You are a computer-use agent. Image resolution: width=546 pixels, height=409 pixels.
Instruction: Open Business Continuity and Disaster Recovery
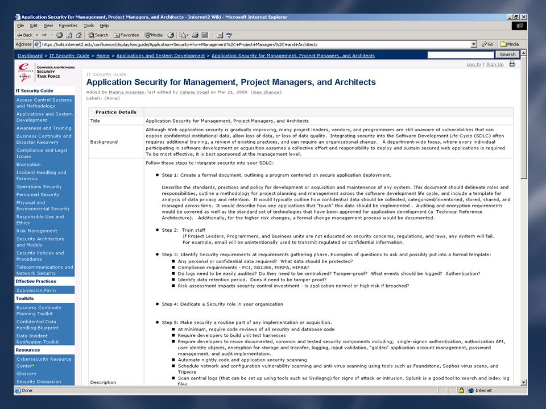[x=44, y=139]
